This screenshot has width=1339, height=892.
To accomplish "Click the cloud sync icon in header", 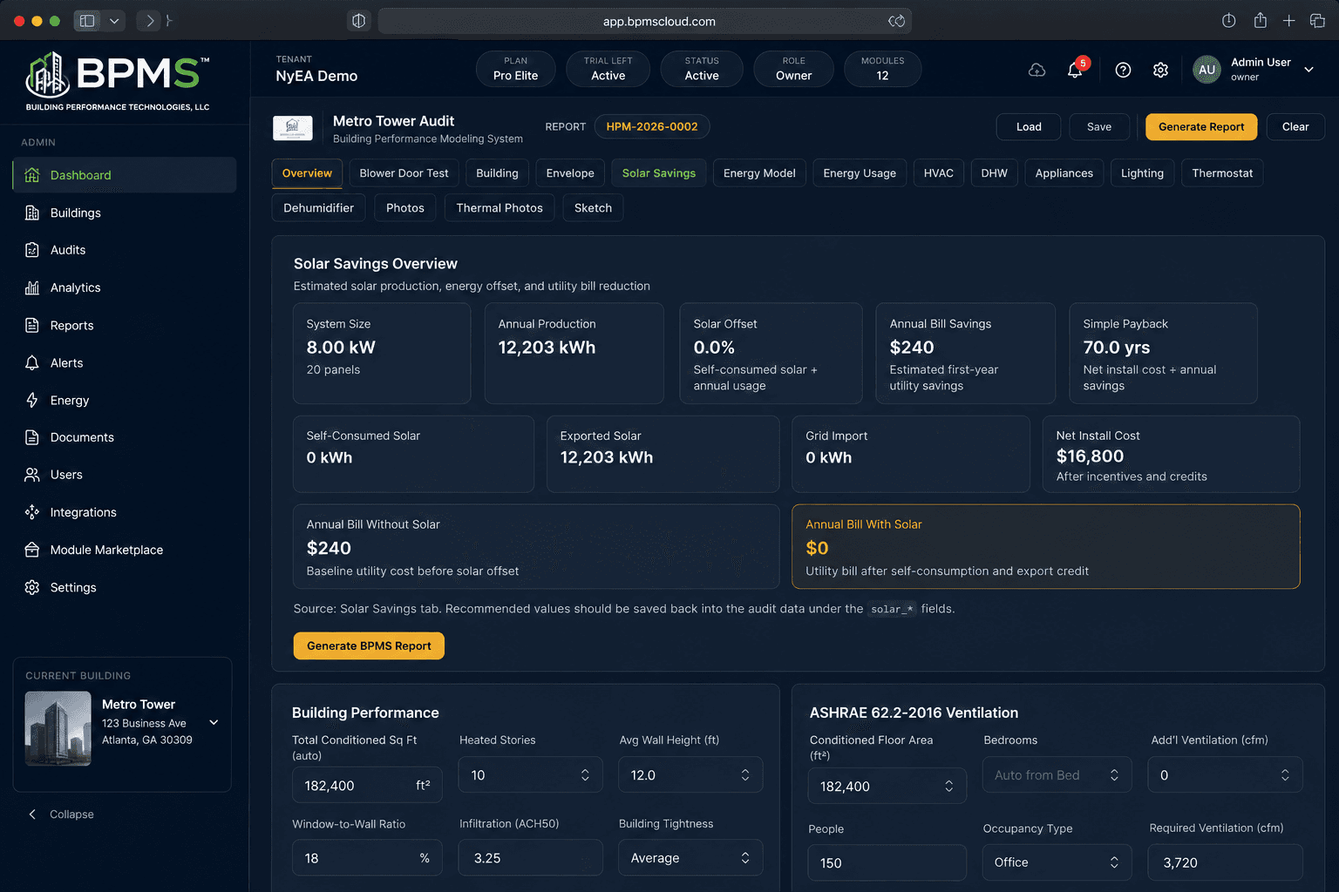I will (1037, 70).
